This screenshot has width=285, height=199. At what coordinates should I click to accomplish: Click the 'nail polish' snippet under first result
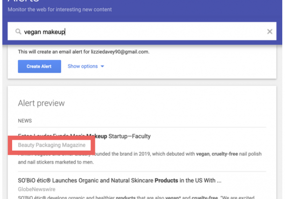point(252,154)
